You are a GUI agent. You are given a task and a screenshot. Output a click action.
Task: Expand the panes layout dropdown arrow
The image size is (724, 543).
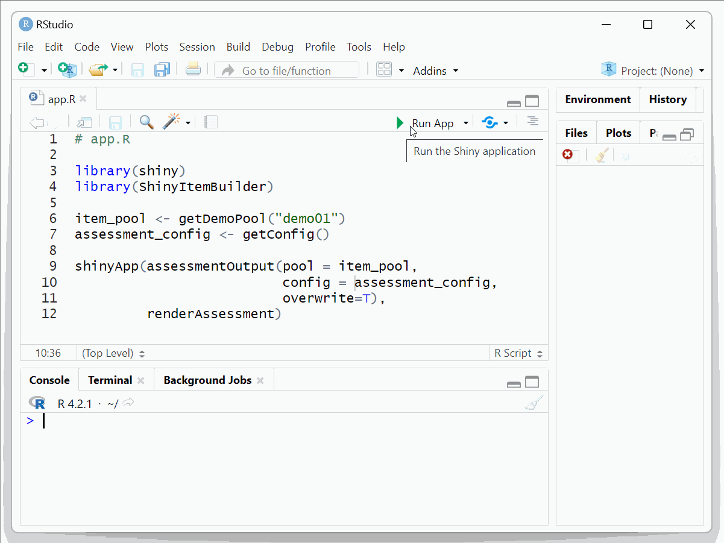coord(401,71)
